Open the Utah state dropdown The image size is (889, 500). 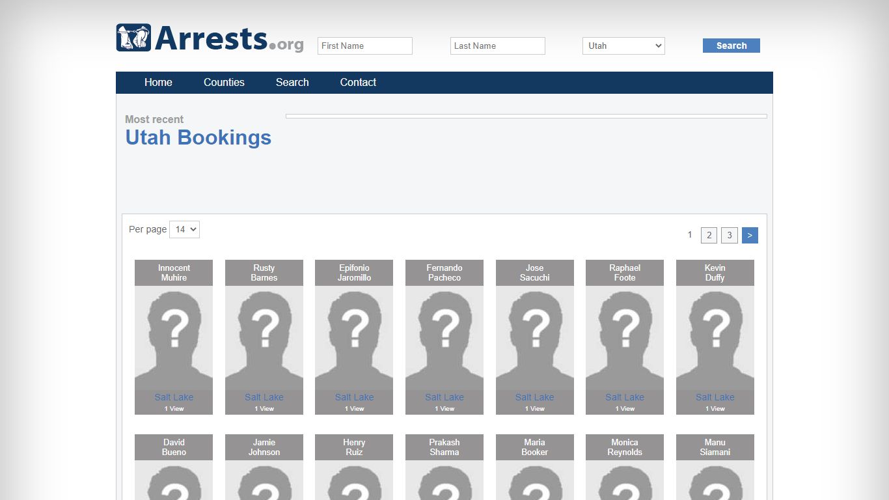click(623, 46)
